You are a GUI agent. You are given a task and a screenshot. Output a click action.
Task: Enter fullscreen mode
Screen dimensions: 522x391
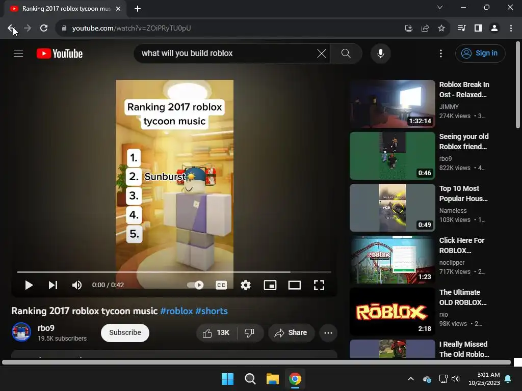(x=319, y=285)
